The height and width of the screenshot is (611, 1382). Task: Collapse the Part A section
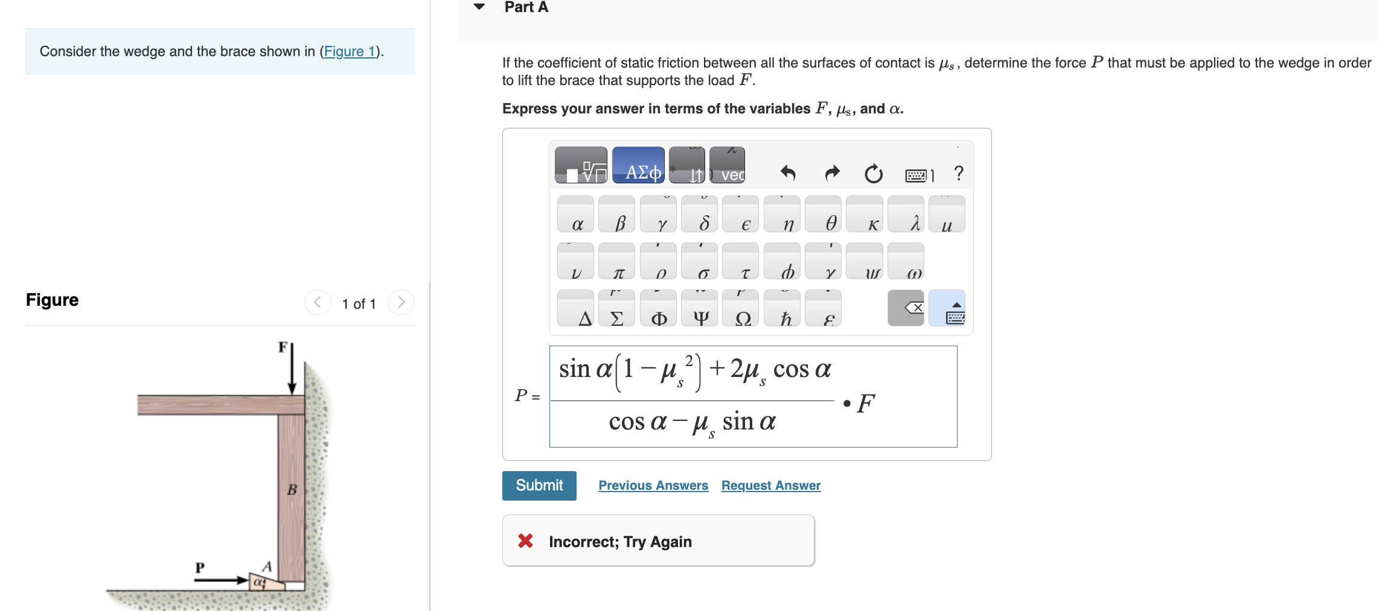coord(478,6)
